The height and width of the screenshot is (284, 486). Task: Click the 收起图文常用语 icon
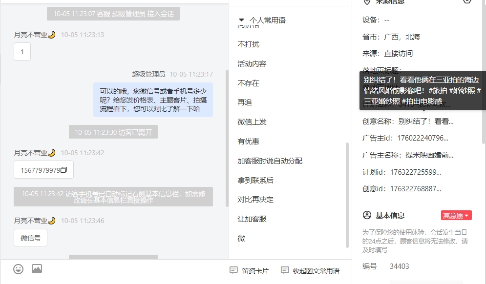pos(285,270)
